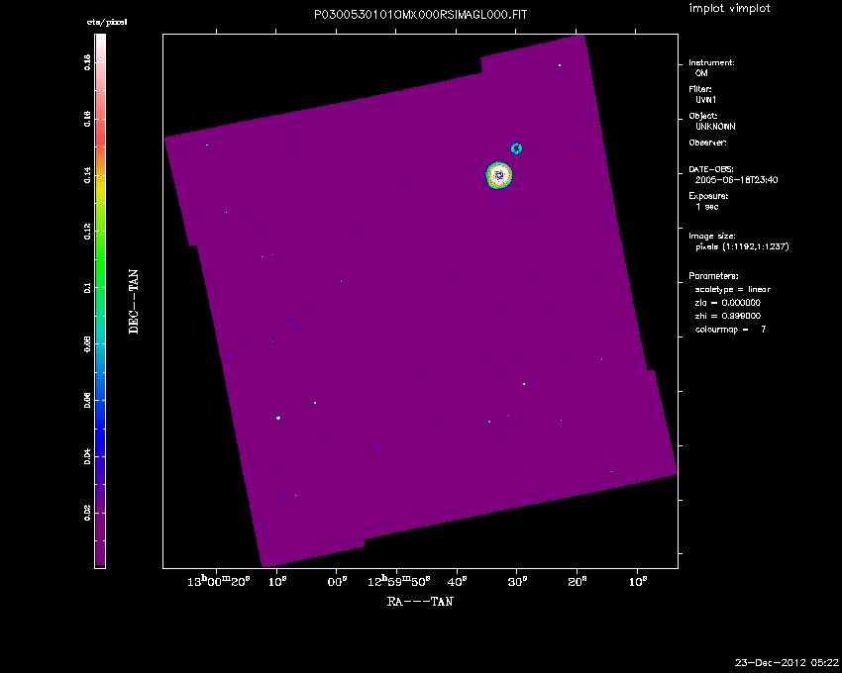The width and height of the screenshot is (842, 673).
Task: Click the 0.02 colour bar tick label
Action: click(87, 513)
